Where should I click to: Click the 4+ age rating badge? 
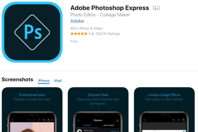click(156, 8)
